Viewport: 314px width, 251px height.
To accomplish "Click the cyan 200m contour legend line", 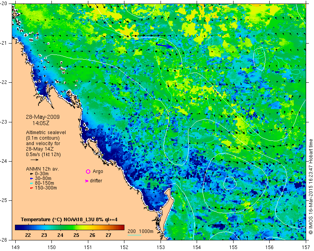I will pyautogui.click(x=134, y=235).
